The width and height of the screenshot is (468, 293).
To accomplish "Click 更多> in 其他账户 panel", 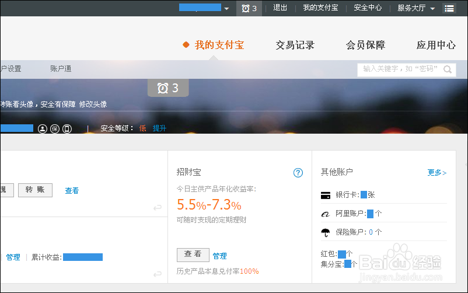I will (x=437, y=173).
